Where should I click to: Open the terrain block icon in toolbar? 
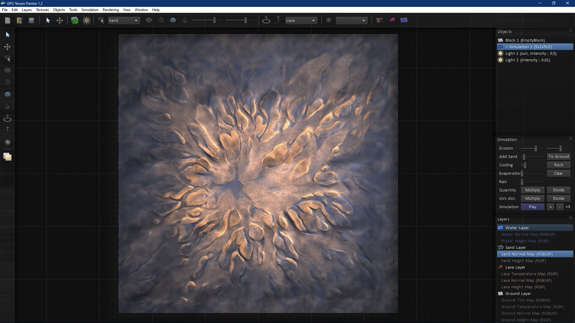point(75,20)
